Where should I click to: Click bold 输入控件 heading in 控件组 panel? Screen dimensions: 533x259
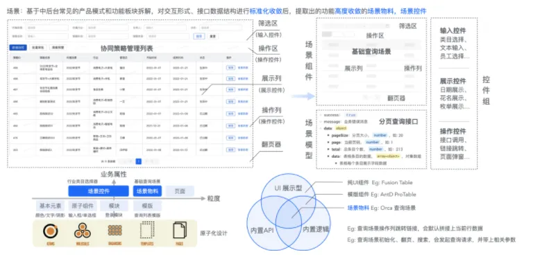[452, 30]
